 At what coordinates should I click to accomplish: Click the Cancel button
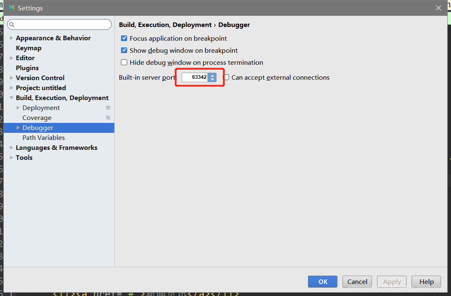click(x=357, y=281)
